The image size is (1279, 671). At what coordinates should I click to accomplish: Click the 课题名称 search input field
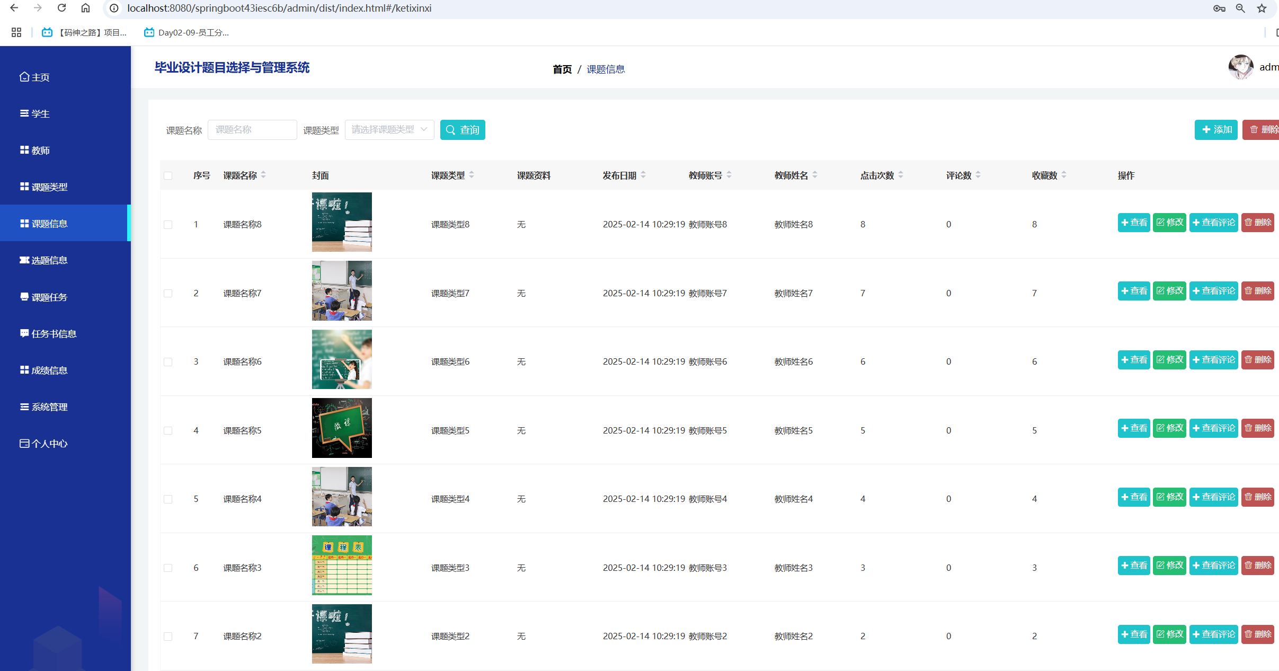click(252, 130)
